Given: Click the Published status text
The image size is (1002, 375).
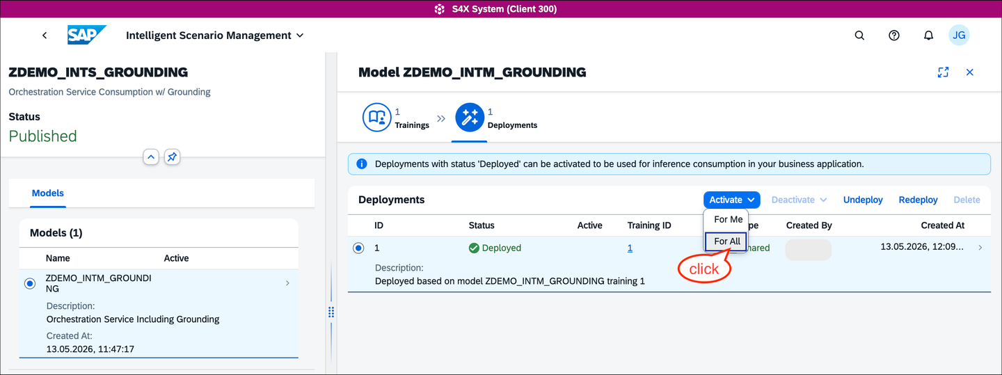Looking at the screenshot, I should coord(43,136).
